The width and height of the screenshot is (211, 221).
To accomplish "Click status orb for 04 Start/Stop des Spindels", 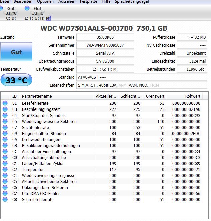I will 5,115.
